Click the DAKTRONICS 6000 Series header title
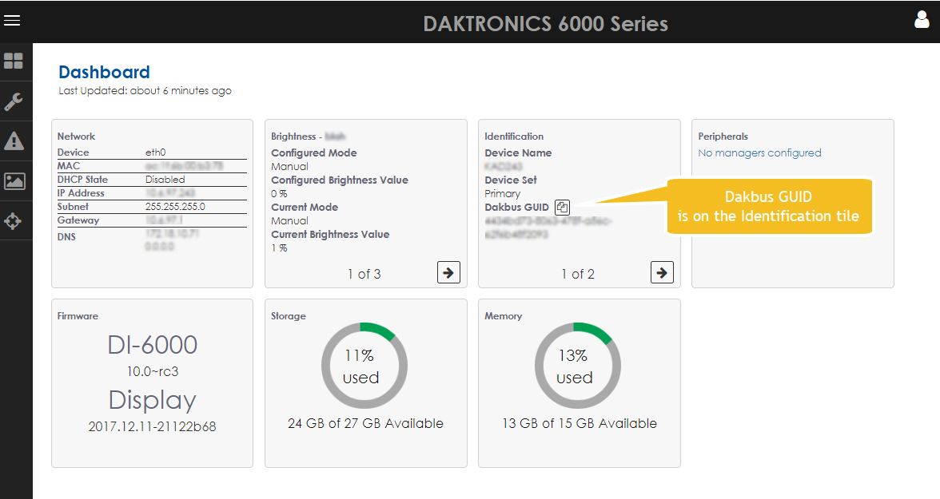The width and height of the screenshot is (940, 499). tap(545, 23)
